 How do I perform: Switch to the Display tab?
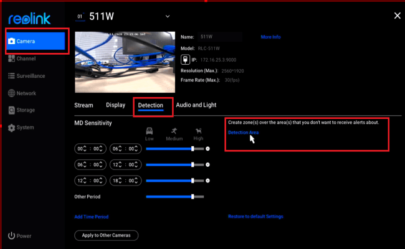(115, 105)
